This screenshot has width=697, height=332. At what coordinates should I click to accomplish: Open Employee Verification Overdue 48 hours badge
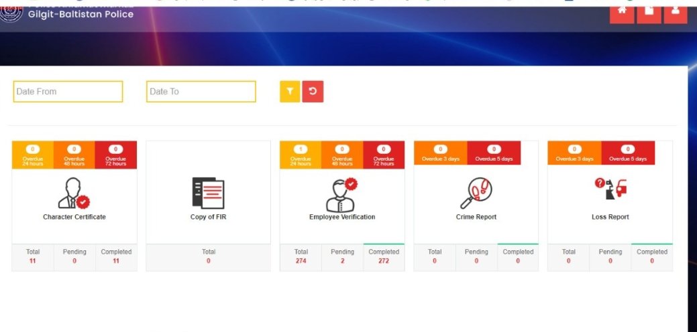point(342,155)
